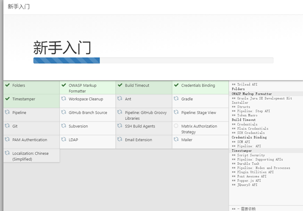The width and height of the screenshot is (303, 211).
Task: Click the checkmark beside Credentials Binding
Action: coord(176,85)
